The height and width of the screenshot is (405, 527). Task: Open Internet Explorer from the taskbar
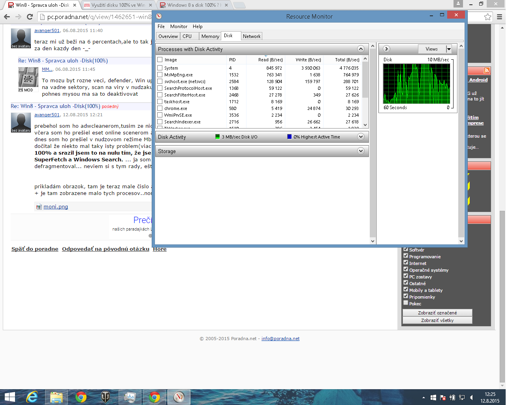click(32, 397)
